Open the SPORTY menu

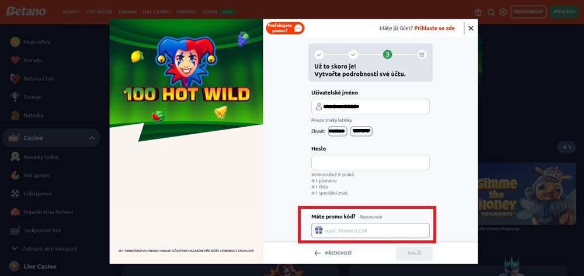(71, 12)
